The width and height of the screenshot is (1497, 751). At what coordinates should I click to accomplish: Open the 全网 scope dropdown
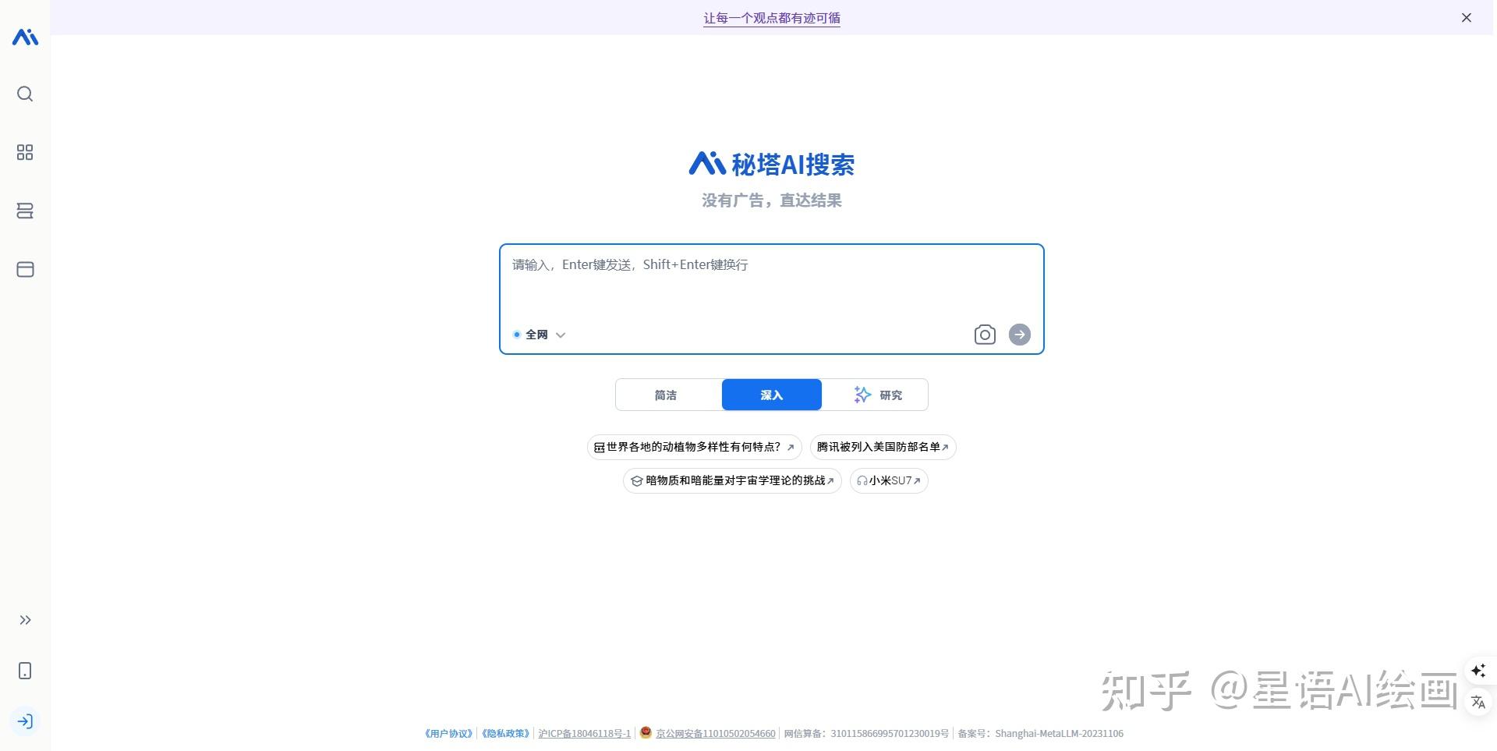click(x=539, y=335)
